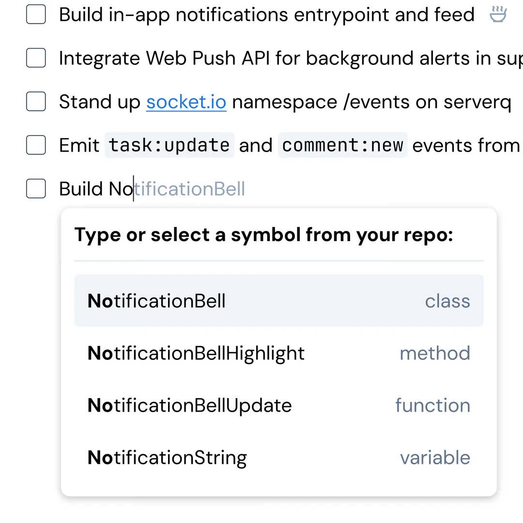Tick the checkbox for the socket.io task
Image resolution: width=523 pixels, height=523 pixels.
36,102
